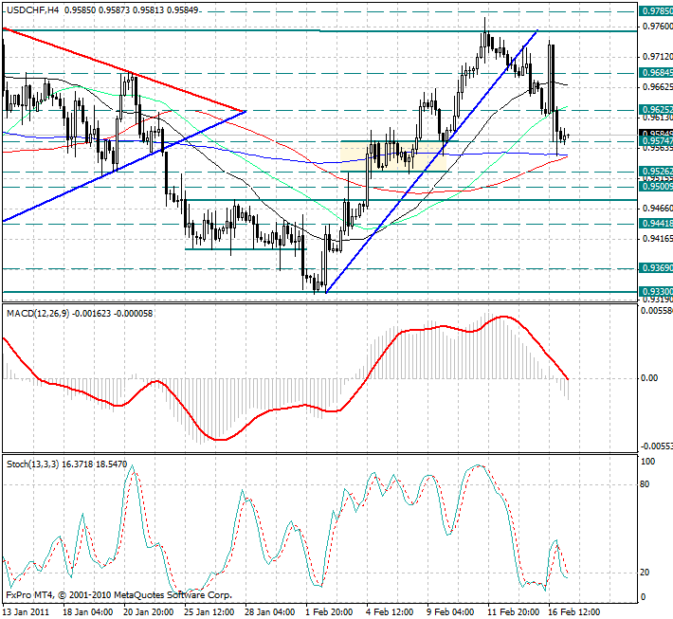Click the 1 Feb 20:00 date label
Viewport: 673px width, 619px height.
tap(329, 611)
